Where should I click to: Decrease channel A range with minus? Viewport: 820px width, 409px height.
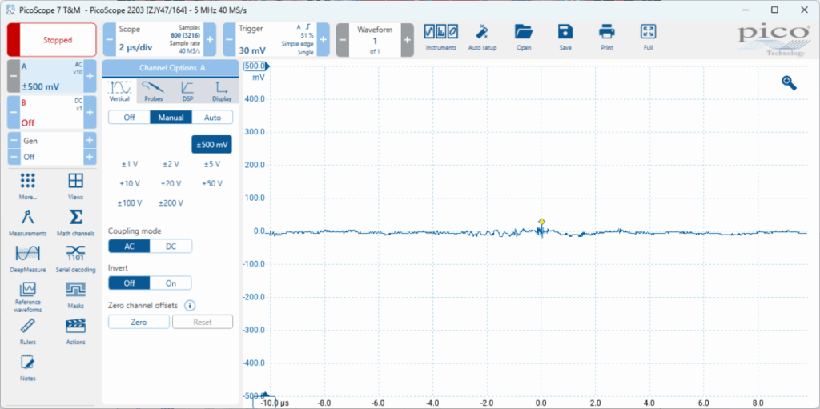point(13,76)
